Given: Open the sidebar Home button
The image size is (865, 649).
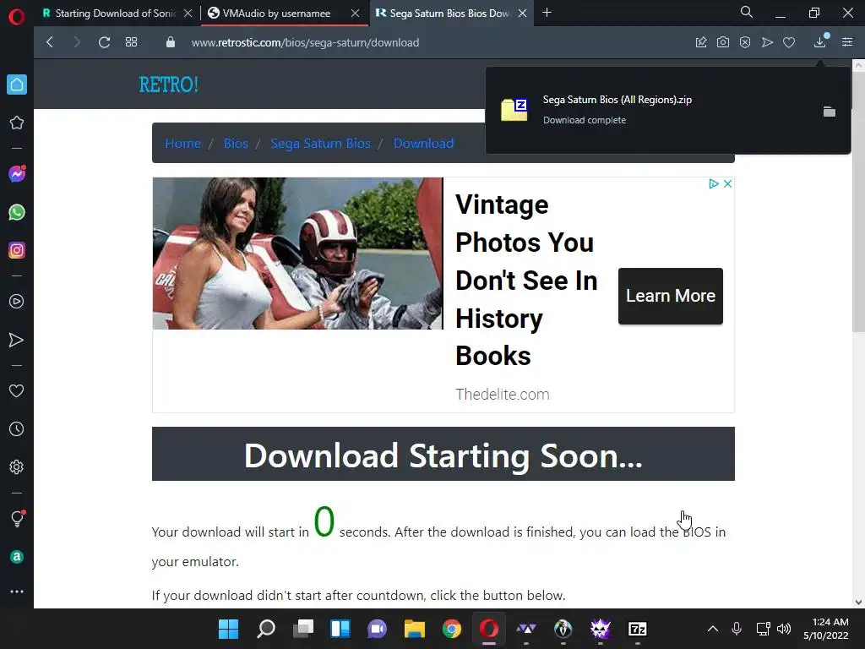Looking at the screenshot, I should (17, 85).
